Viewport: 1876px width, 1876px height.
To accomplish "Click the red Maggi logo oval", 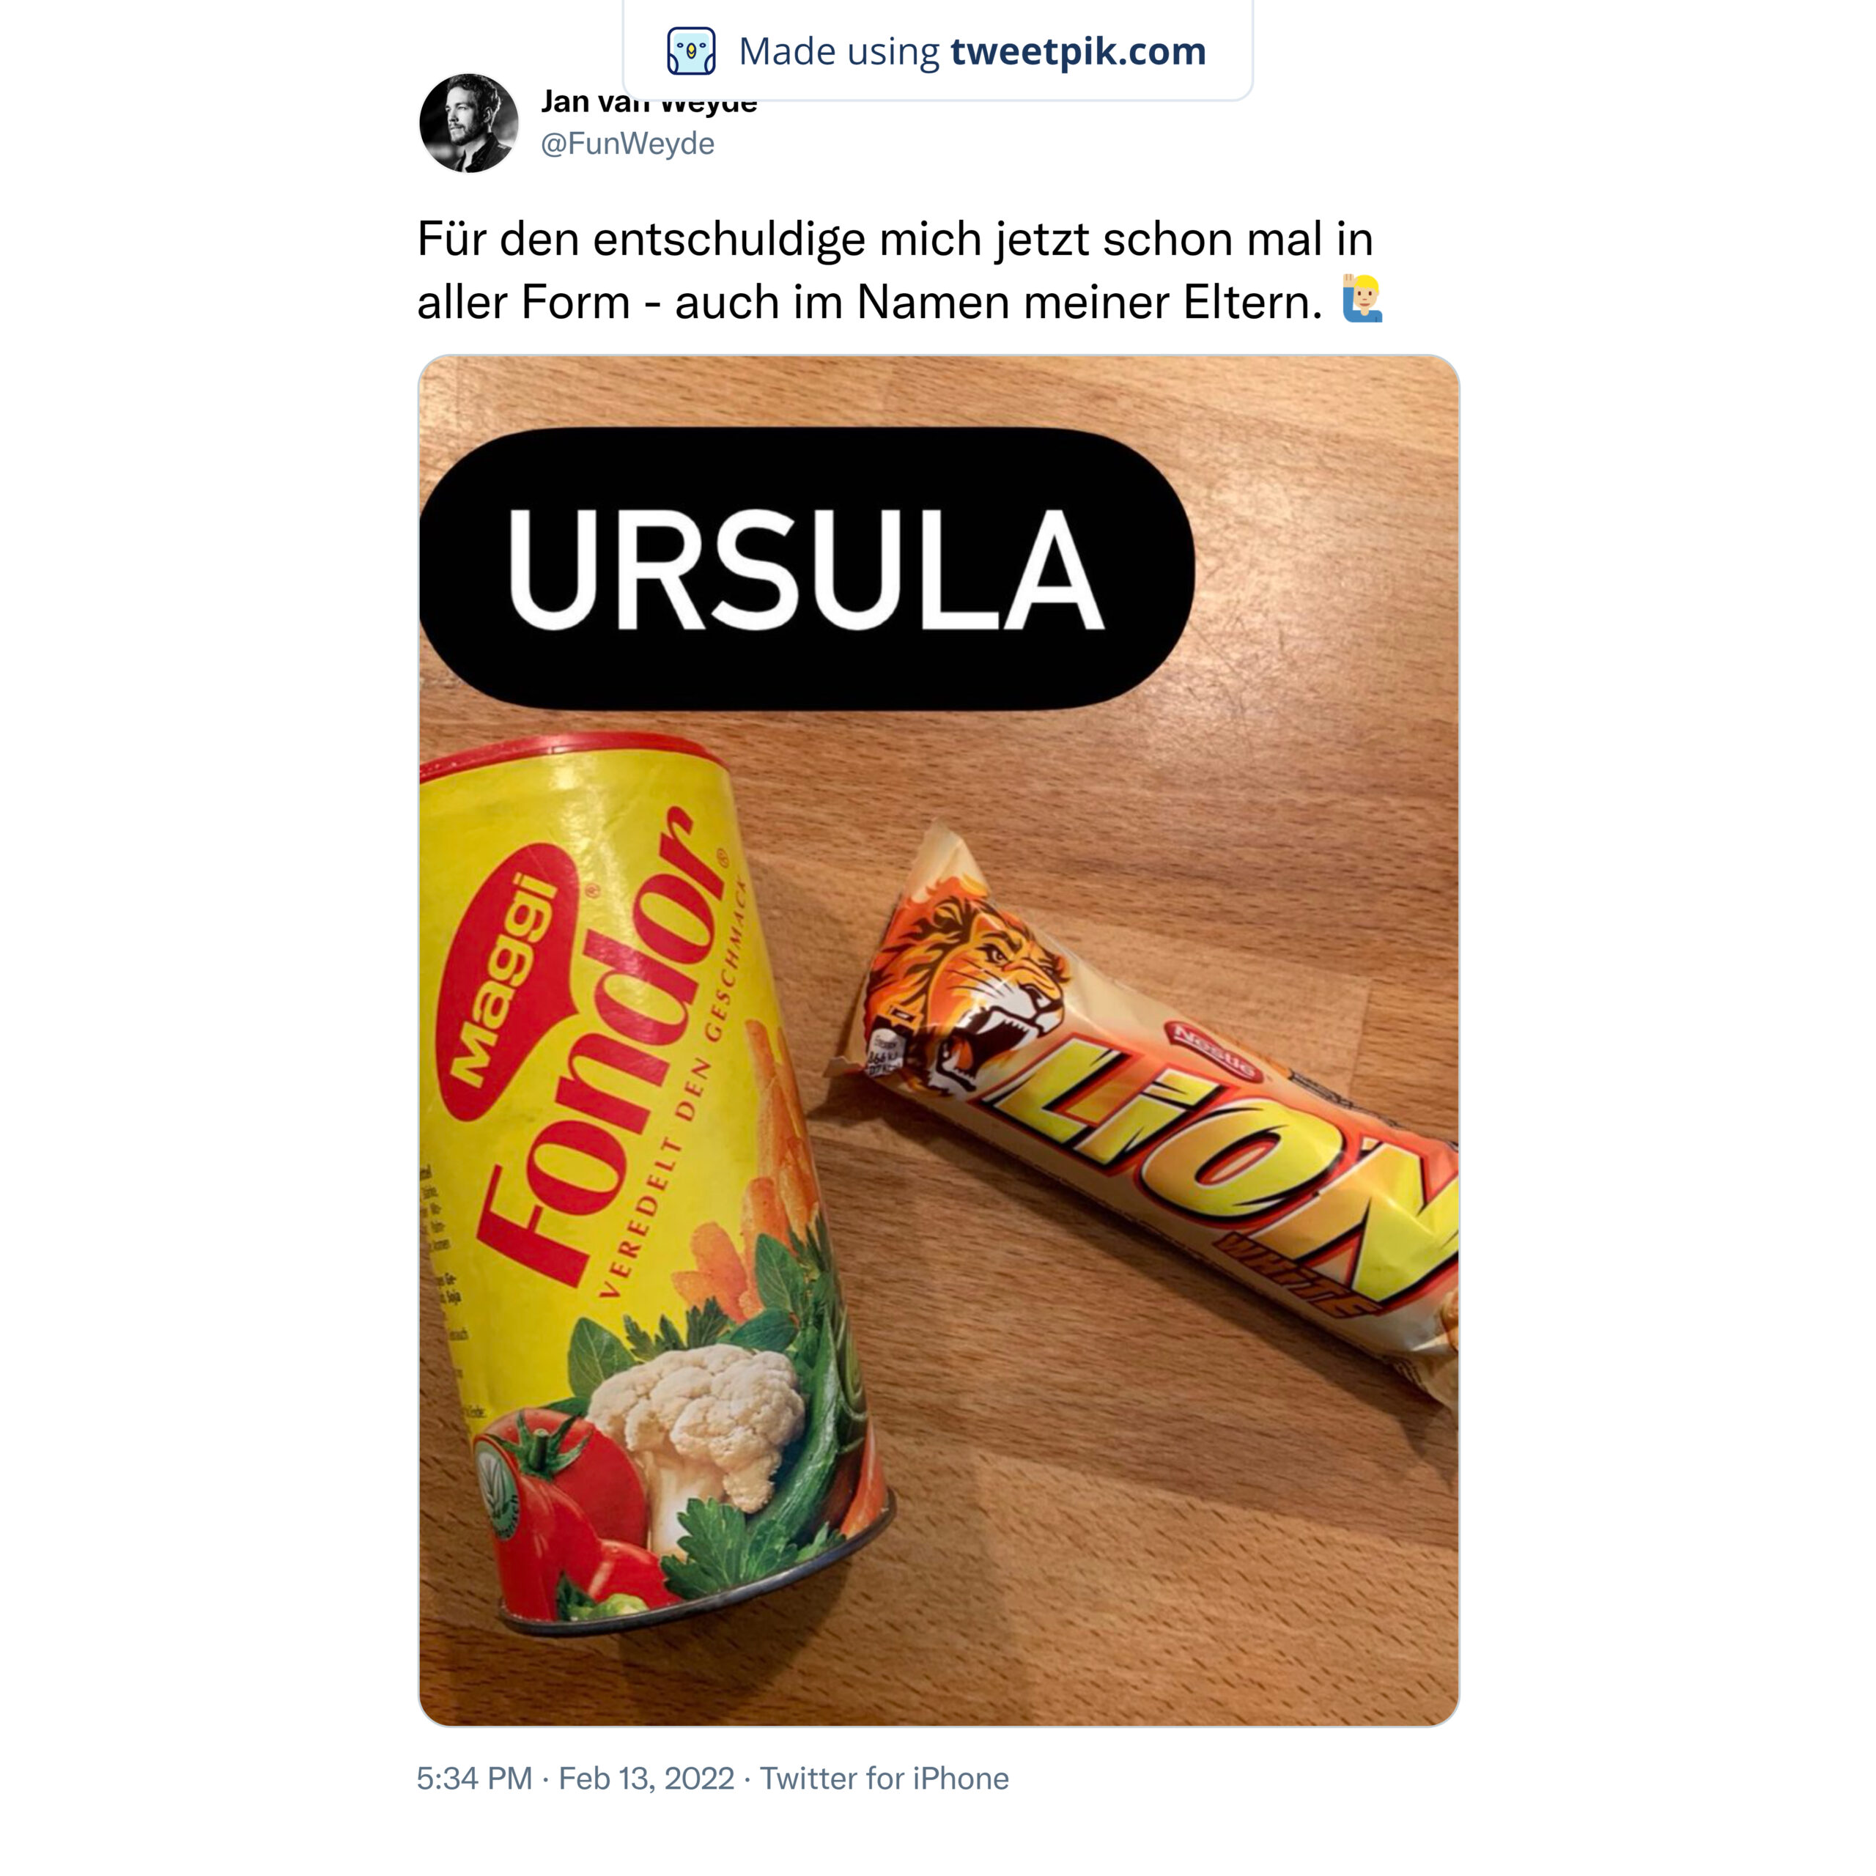I will coord(504,982).
